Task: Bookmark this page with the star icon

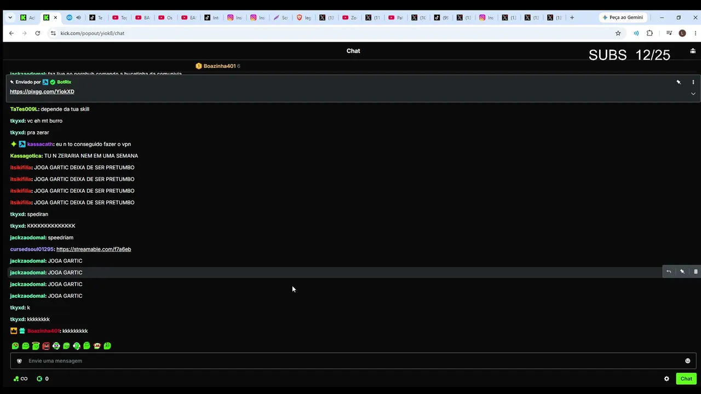Action: (x=618, y=33)
